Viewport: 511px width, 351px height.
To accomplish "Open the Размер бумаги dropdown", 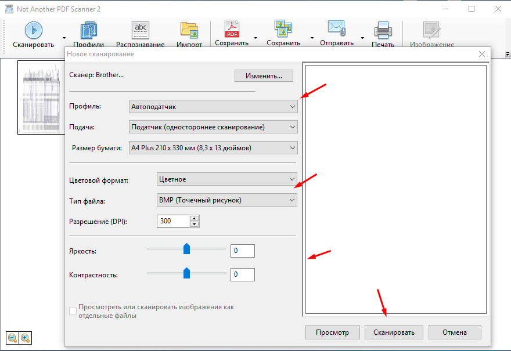I will (x=213, y=148).
